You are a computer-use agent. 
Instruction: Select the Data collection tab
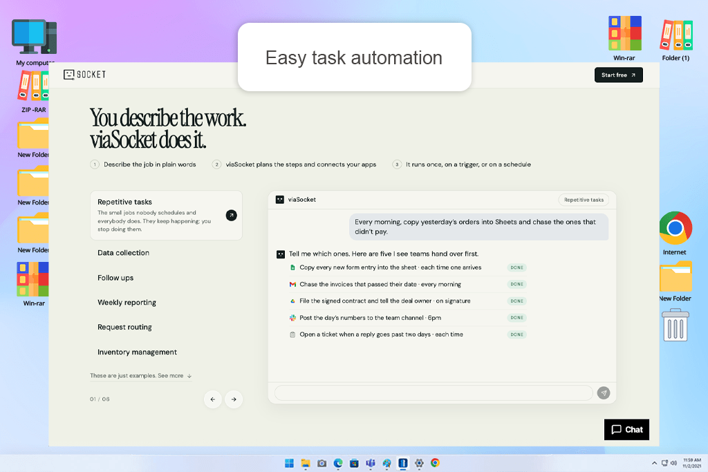pyautogui.click(x=123, y=253)
